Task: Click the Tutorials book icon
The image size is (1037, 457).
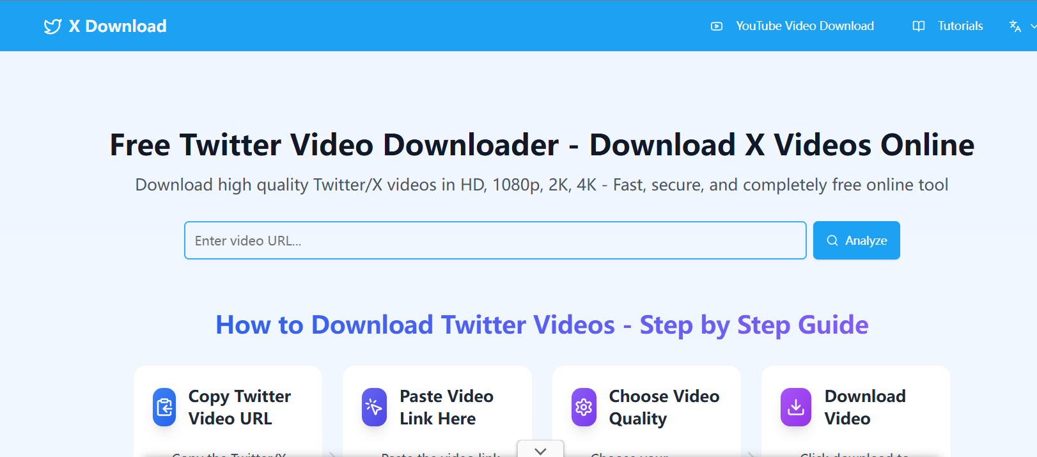Action: 919,26
